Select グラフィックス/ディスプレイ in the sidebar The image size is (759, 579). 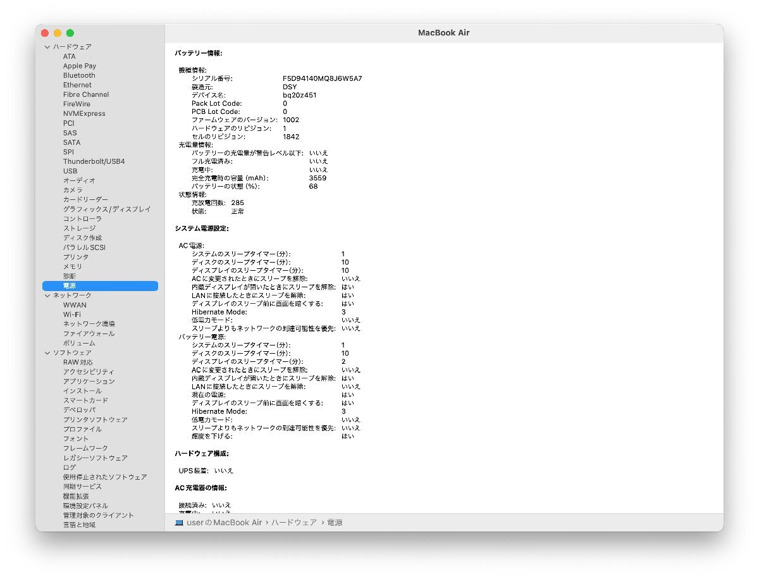pyautogui.click(x=106, y=209)
